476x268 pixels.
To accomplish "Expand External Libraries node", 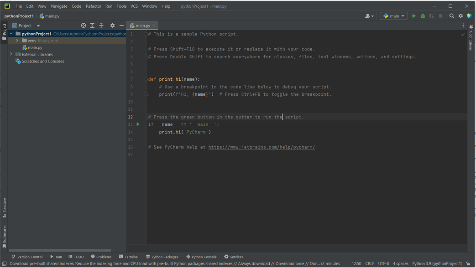I will [x=11, y=54].
